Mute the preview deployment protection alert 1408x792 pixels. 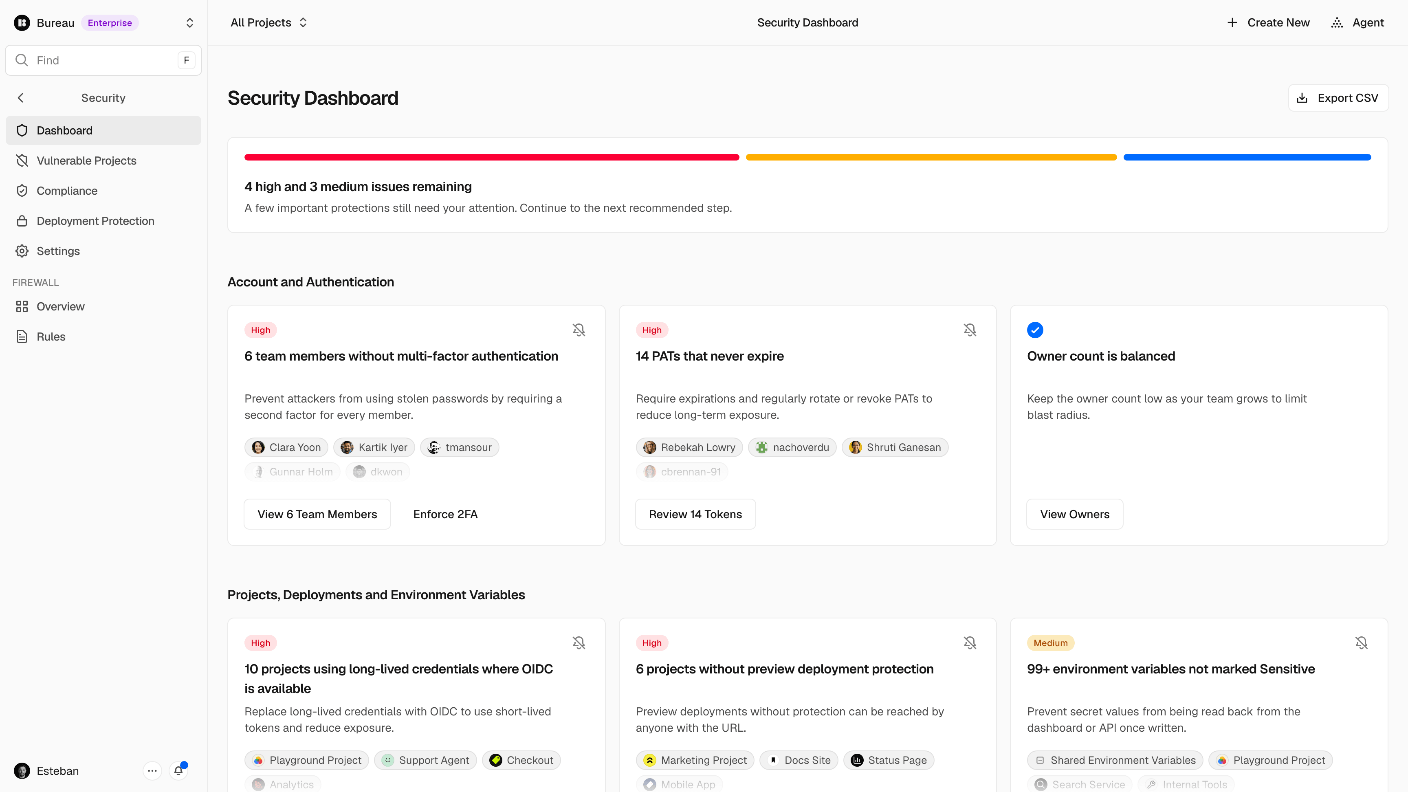pos(970,642)
